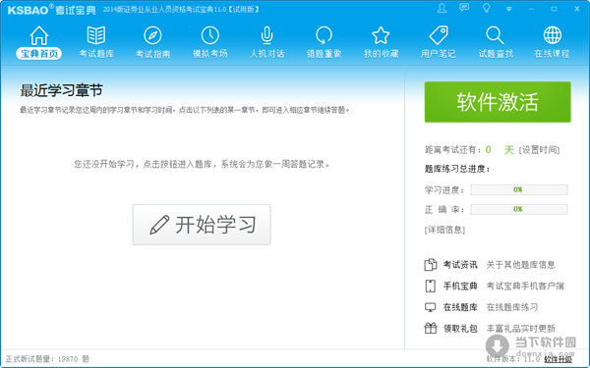Click 关于其他题库信息 text
Image resolution: width=590 pixels, height=368 pixels.
(x=521, y=265)
